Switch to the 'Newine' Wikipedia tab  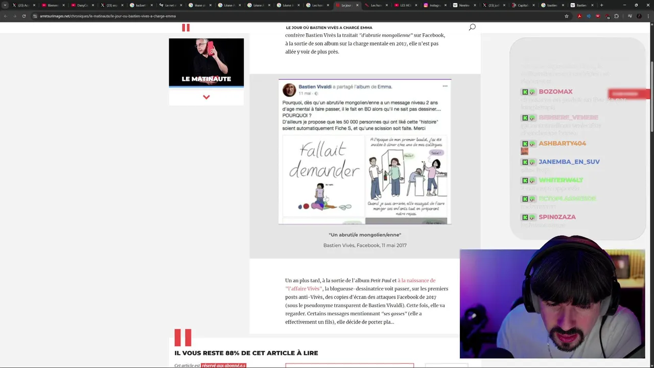pyautogui.click(x=464, y=5)
